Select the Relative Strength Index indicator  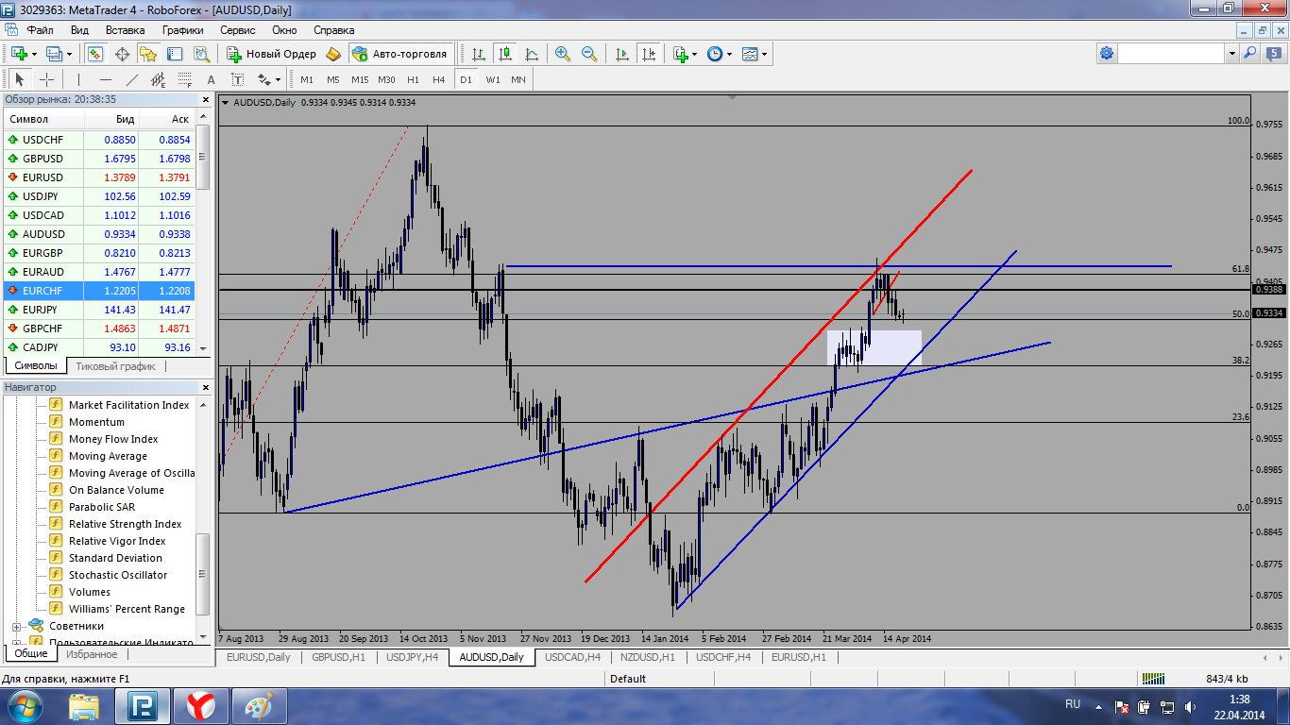coord(125,524)
